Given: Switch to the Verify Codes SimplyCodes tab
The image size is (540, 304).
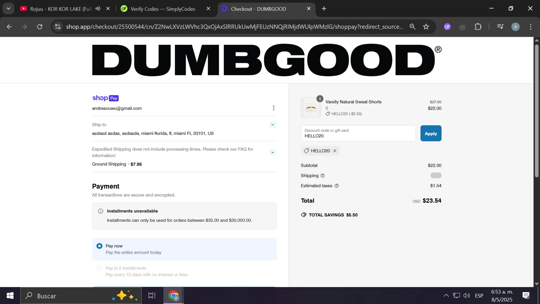Looking at the screenshot, I should (x=163, y=9).
